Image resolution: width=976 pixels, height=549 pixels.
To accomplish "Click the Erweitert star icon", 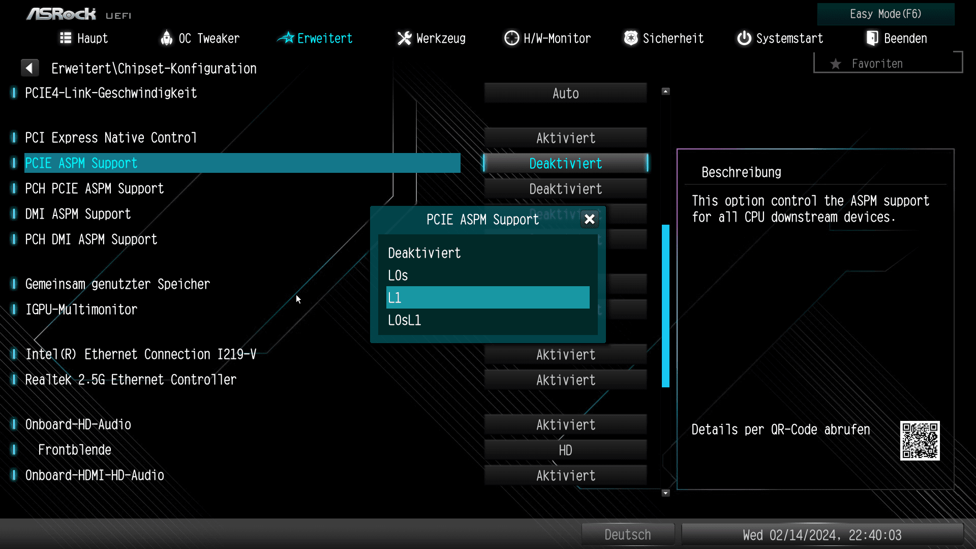I will [286, 38].
